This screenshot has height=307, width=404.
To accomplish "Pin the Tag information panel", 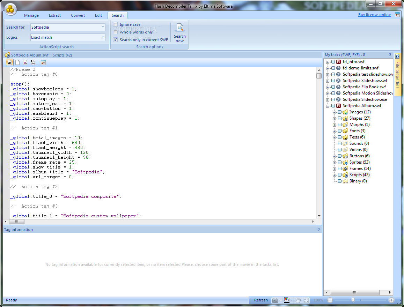I will tap(318, 230).
